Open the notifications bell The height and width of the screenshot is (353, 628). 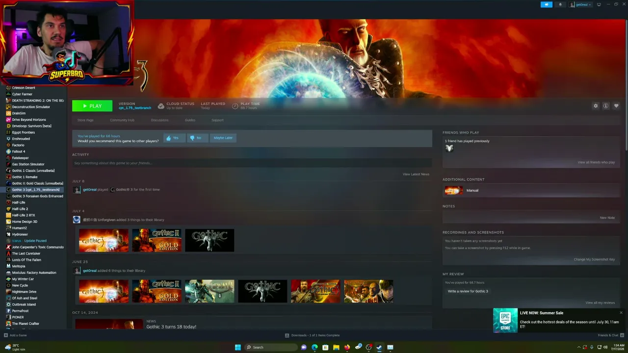(x=560, y=4)
